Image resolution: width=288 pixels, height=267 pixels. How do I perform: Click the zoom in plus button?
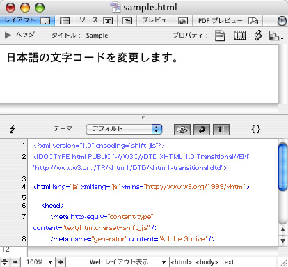click(x=61, y=262)
